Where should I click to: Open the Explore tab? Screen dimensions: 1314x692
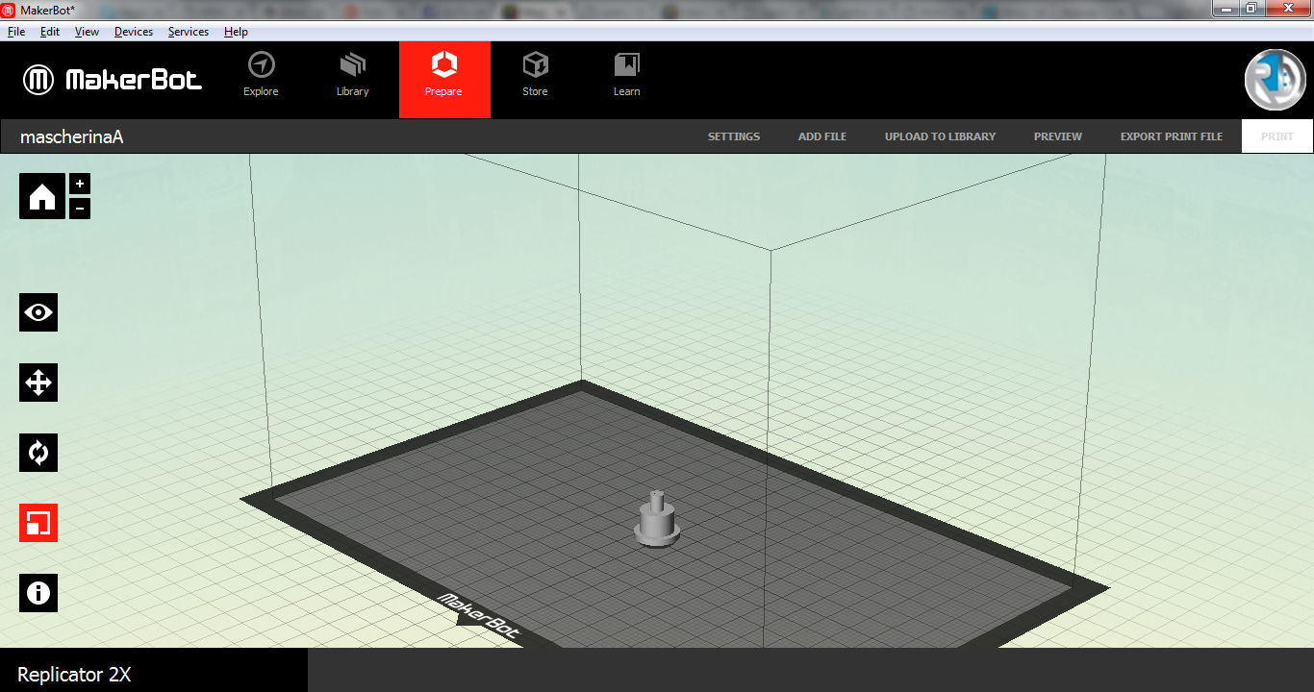click(261, 75)
